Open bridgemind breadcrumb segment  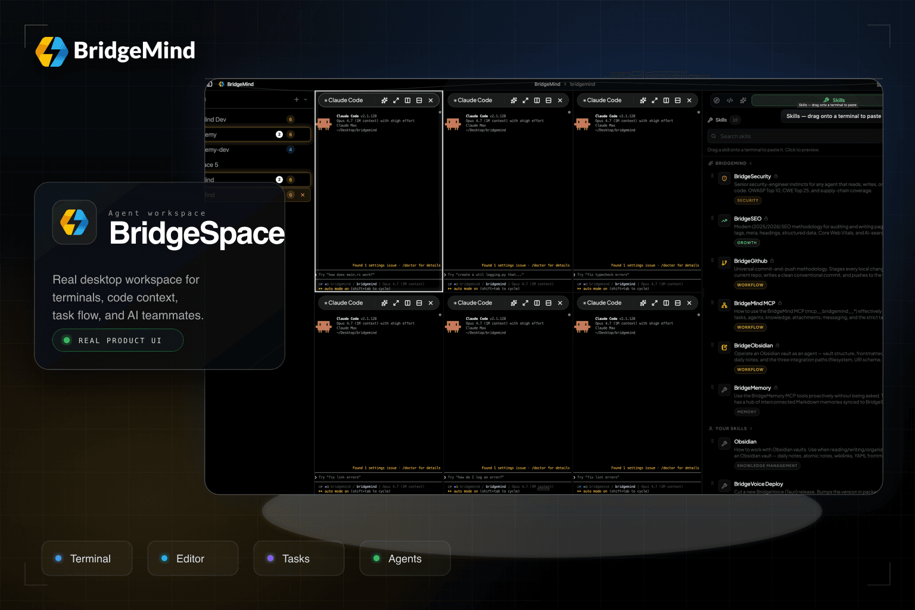point(583,84)
